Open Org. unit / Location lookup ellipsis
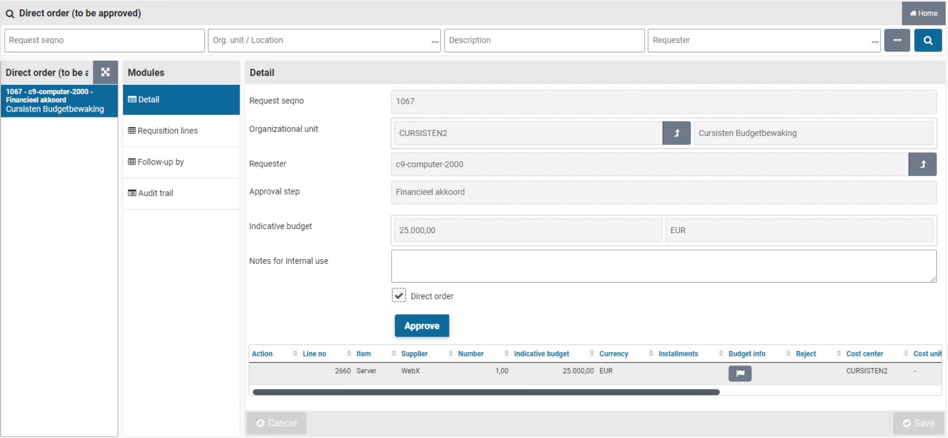948x438 pixels. 434,41
